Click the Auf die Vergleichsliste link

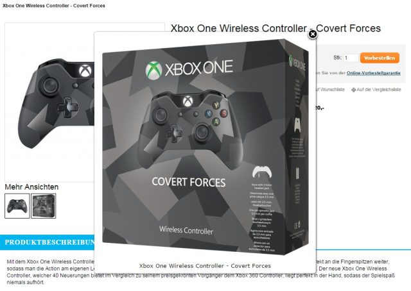378,90
